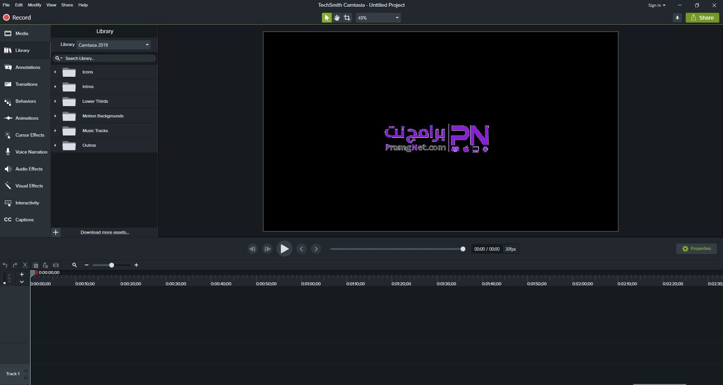The image size is (723, 385).
Task: Jump to previous clip arrow
Action: click(x=301, y=249)
